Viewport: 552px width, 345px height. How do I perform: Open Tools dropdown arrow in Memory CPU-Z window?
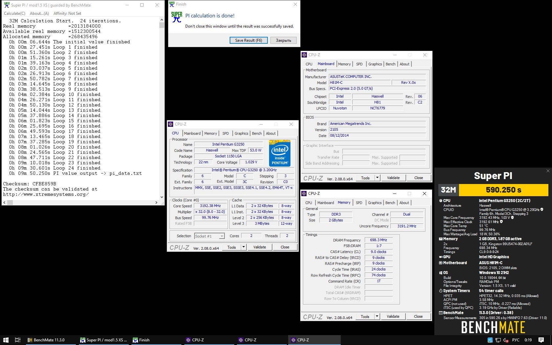tap(377, 316)
